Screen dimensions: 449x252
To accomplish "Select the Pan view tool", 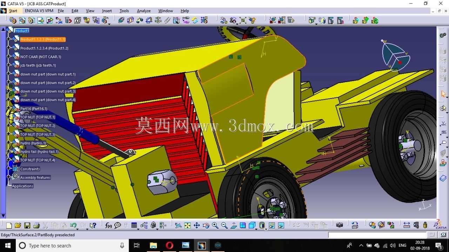I will click(197, 225).
